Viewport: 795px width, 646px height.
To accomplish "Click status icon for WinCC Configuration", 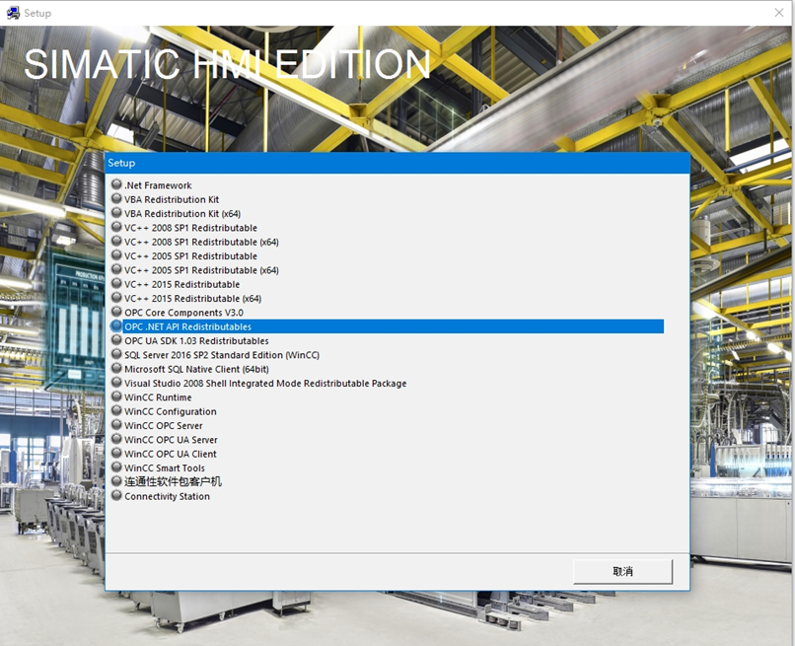I will (116, 410).
